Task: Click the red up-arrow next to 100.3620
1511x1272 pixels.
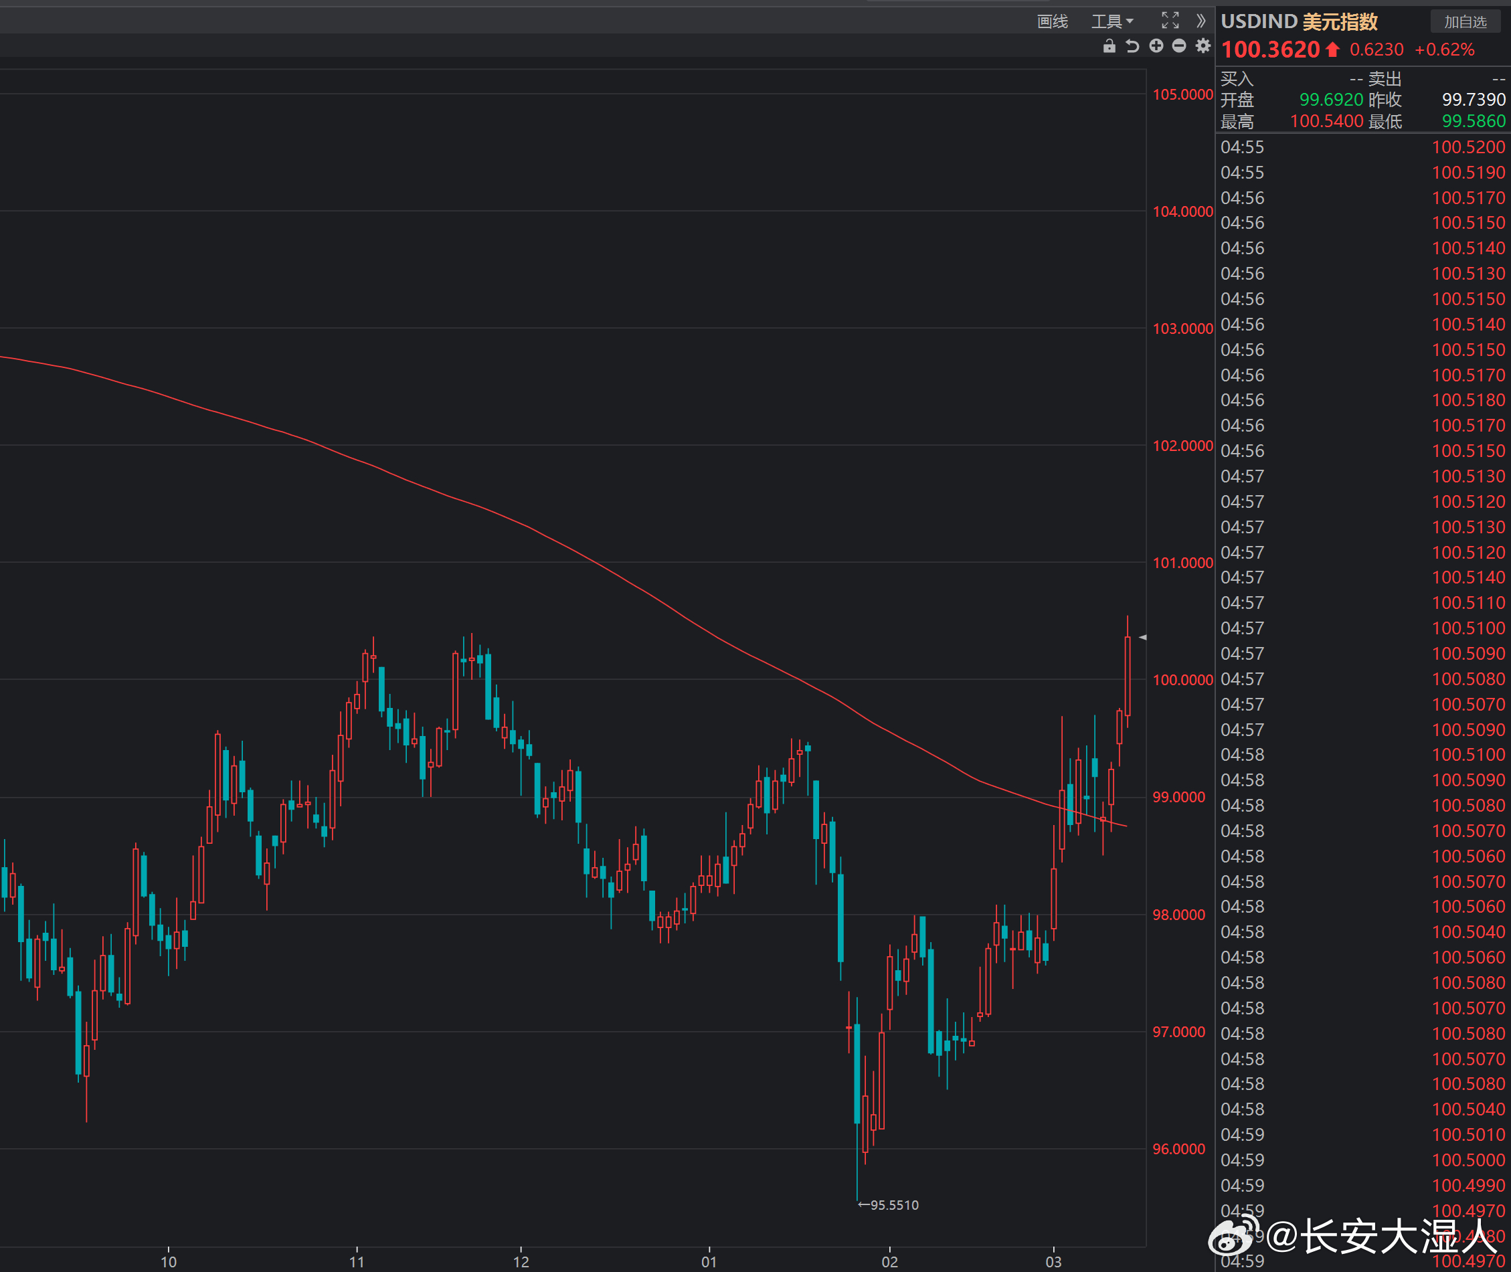Action: (x=1333, y=50)
